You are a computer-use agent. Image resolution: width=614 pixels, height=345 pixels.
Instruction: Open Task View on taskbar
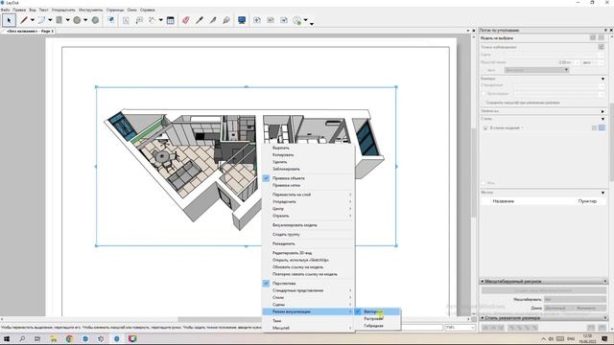pos(37,338)
